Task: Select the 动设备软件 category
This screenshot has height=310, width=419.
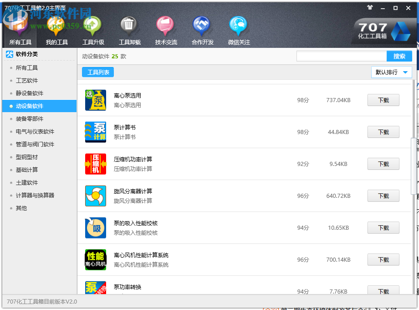Action: (39, 106)
